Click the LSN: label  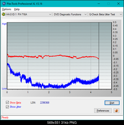[x=33, y=103]
